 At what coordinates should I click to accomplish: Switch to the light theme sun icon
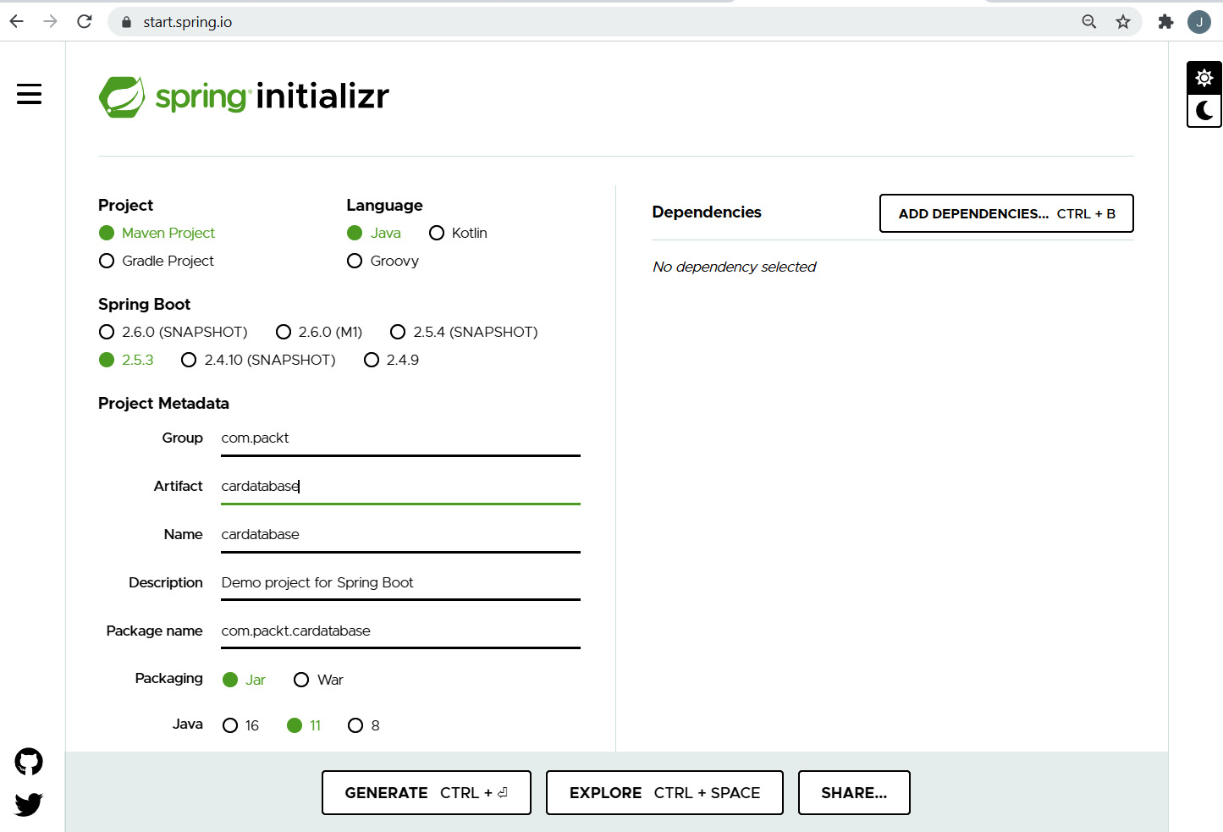tap(1204, 78)
